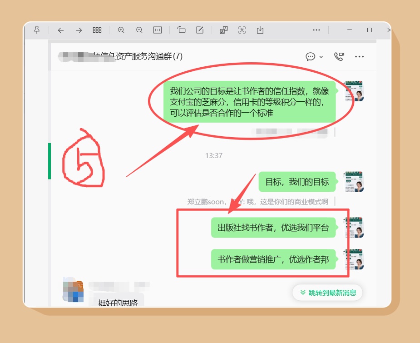The height and width of the screenshot is (343, 420).
Task: Click sender avatar next to 目标，我们的目标
Action: point(354,182)
